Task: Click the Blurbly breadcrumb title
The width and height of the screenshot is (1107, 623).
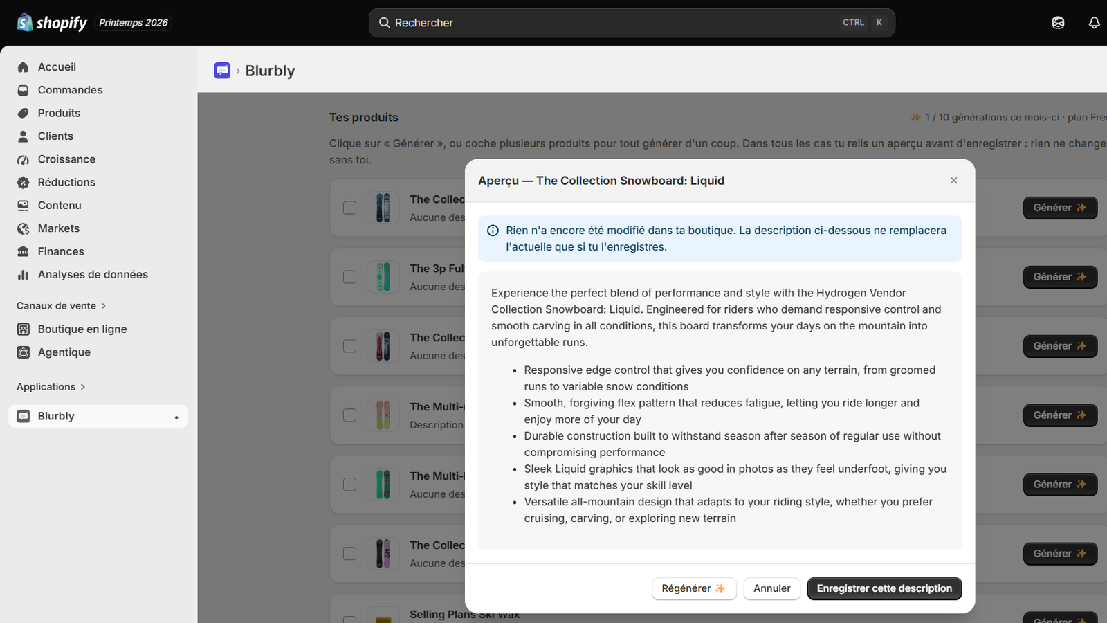Action: (x=270, y=71)
